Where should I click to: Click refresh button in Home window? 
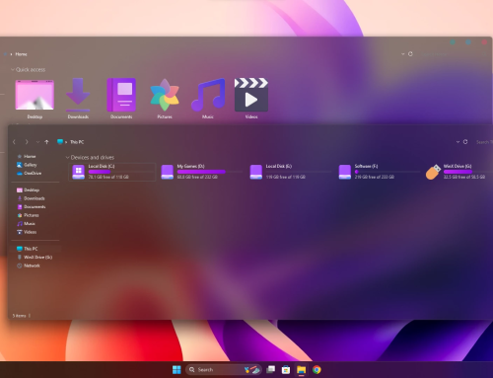point(410,54)
